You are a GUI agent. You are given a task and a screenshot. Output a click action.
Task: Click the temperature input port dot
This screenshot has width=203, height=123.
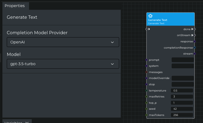[x=147, y=90]
